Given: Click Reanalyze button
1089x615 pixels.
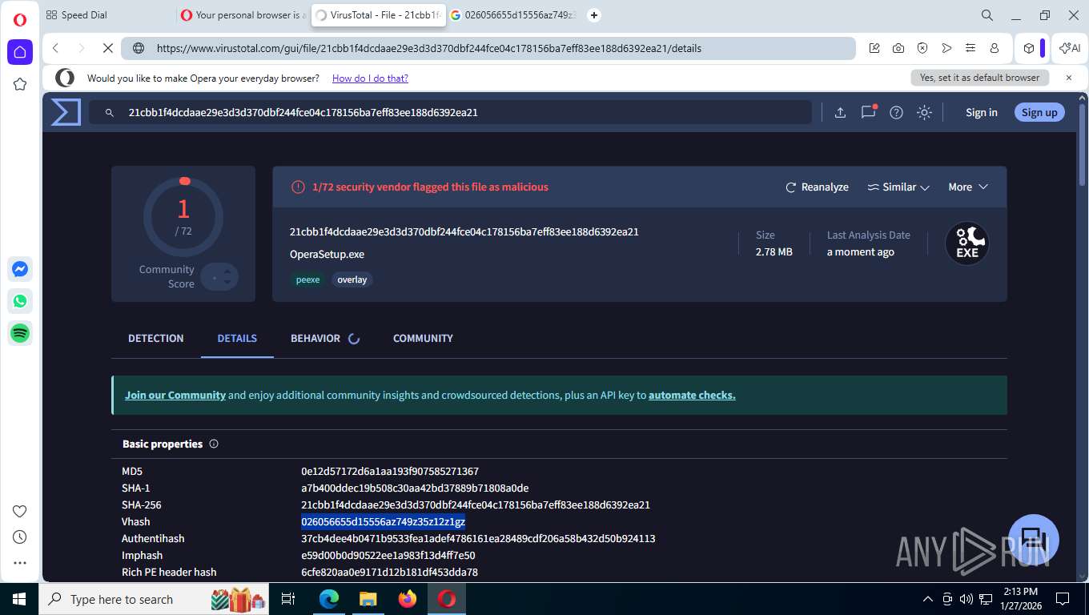Looking at the screenshot, I should pyautogui.click(x=817, y=187).
